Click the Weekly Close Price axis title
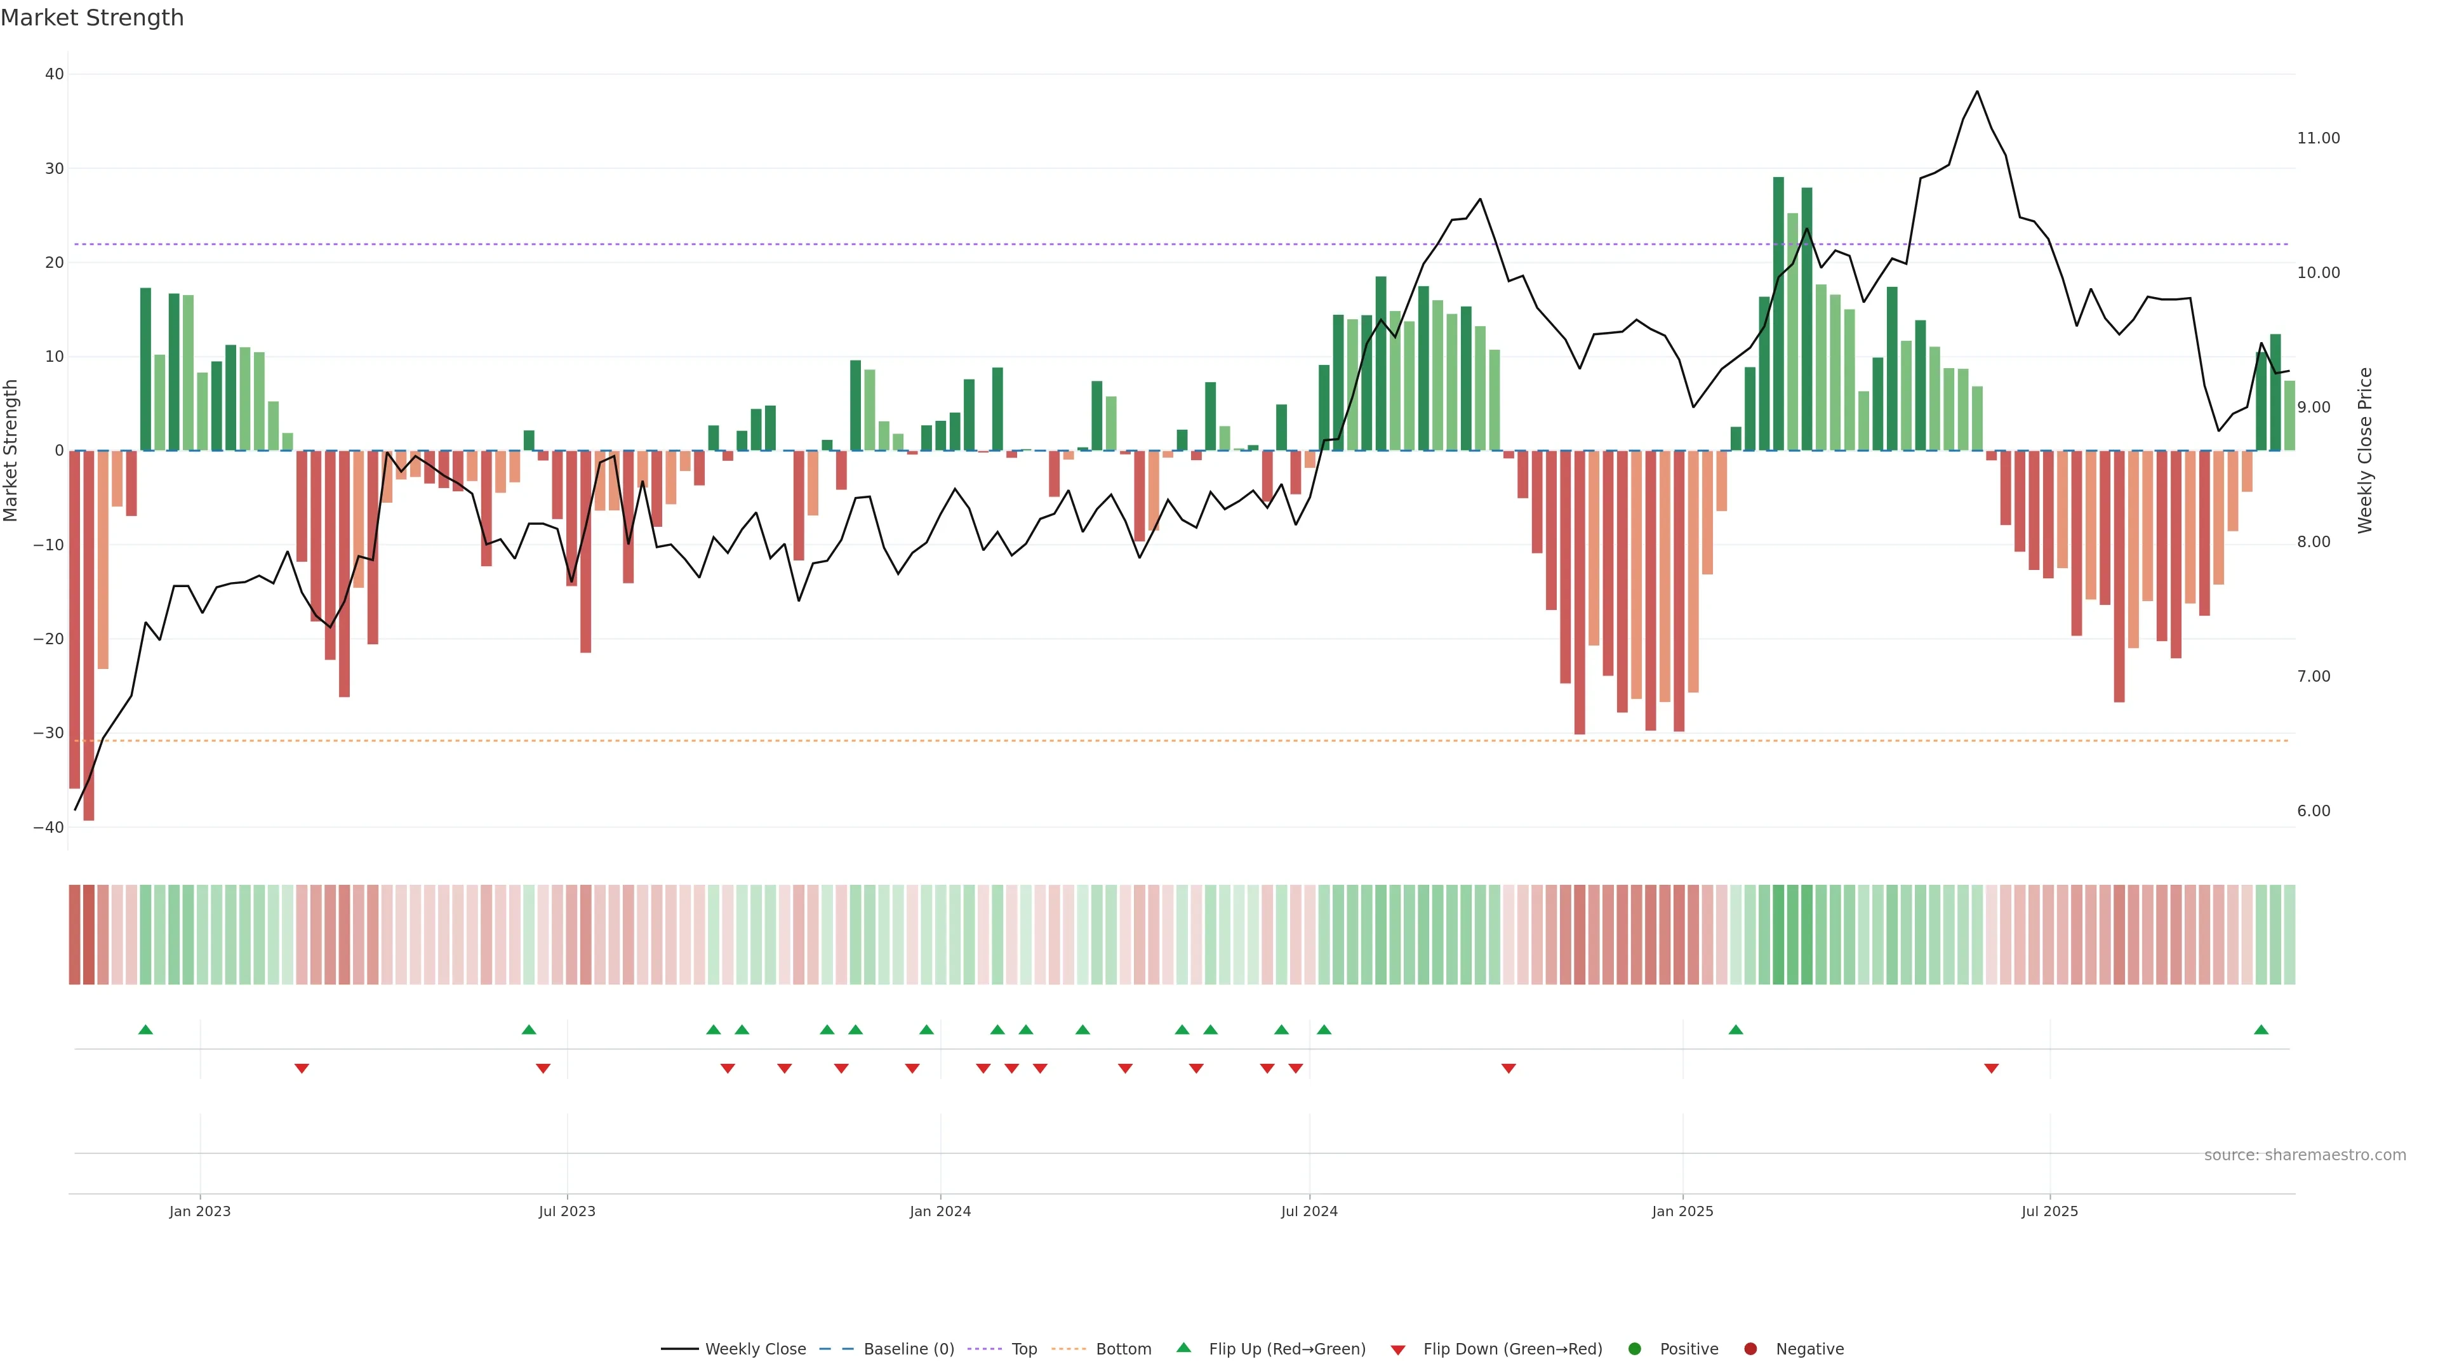 (x=2365, y=451)
